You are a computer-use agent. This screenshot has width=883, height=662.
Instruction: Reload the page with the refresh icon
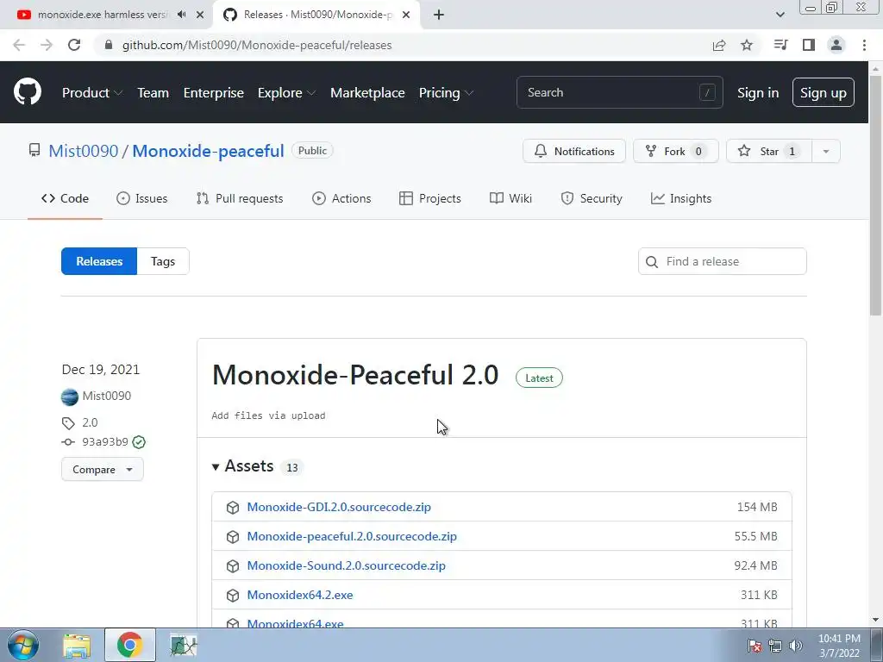[x=74, y=45]
